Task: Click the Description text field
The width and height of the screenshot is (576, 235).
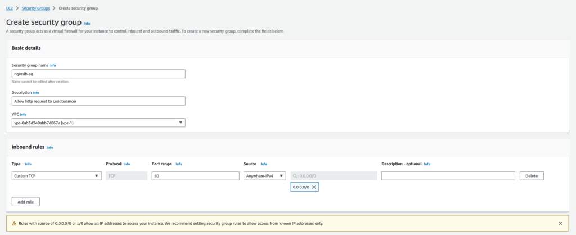Action: [x=98, y=101]
